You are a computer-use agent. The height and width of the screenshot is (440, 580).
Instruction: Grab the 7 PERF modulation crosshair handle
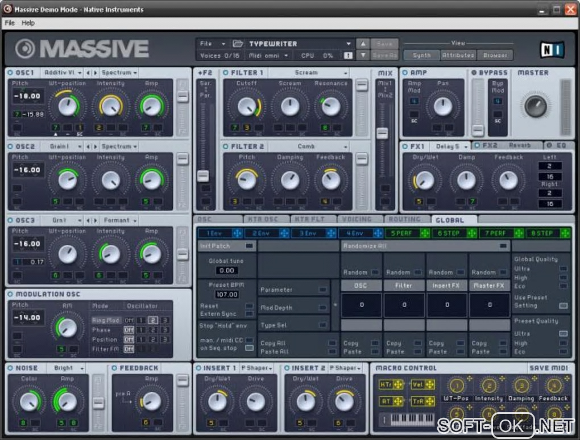tap(519, 233)
